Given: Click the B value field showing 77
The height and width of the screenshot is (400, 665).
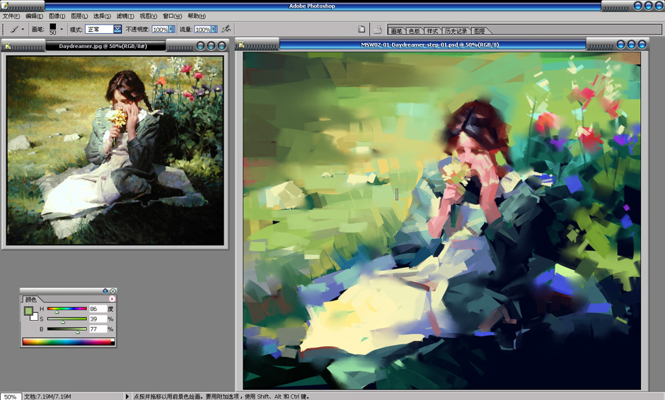Looking at the screenshot, I should point(98,329).
